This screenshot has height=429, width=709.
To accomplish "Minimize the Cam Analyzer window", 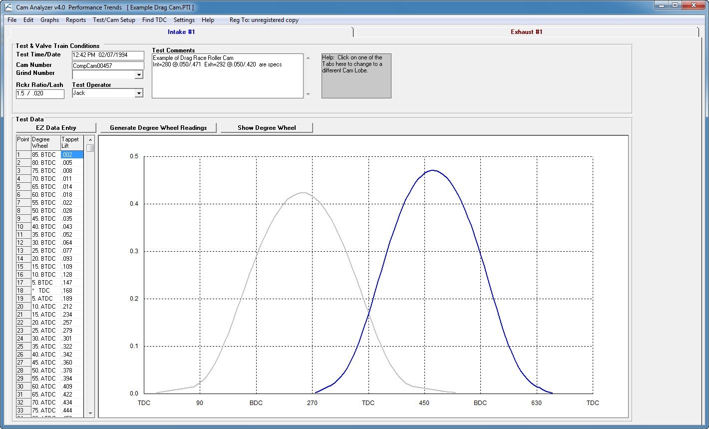I will point(662,5).
